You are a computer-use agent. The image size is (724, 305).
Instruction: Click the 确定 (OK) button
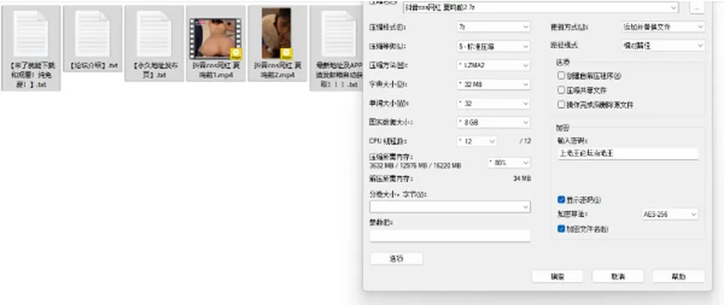[x=557, y=276]
